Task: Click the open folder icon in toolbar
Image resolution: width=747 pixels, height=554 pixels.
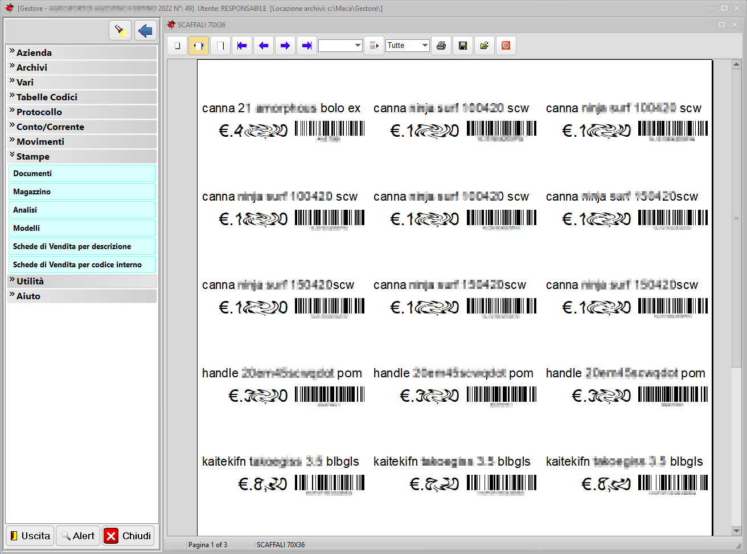Action: (x=484, y=46)
